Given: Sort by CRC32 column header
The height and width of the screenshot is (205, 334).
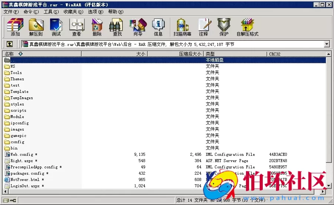Looking at the screenshot, I should 296,54.
